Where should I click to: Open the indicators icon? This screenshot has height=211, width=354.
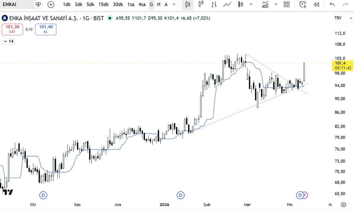[x=265, y=4]
